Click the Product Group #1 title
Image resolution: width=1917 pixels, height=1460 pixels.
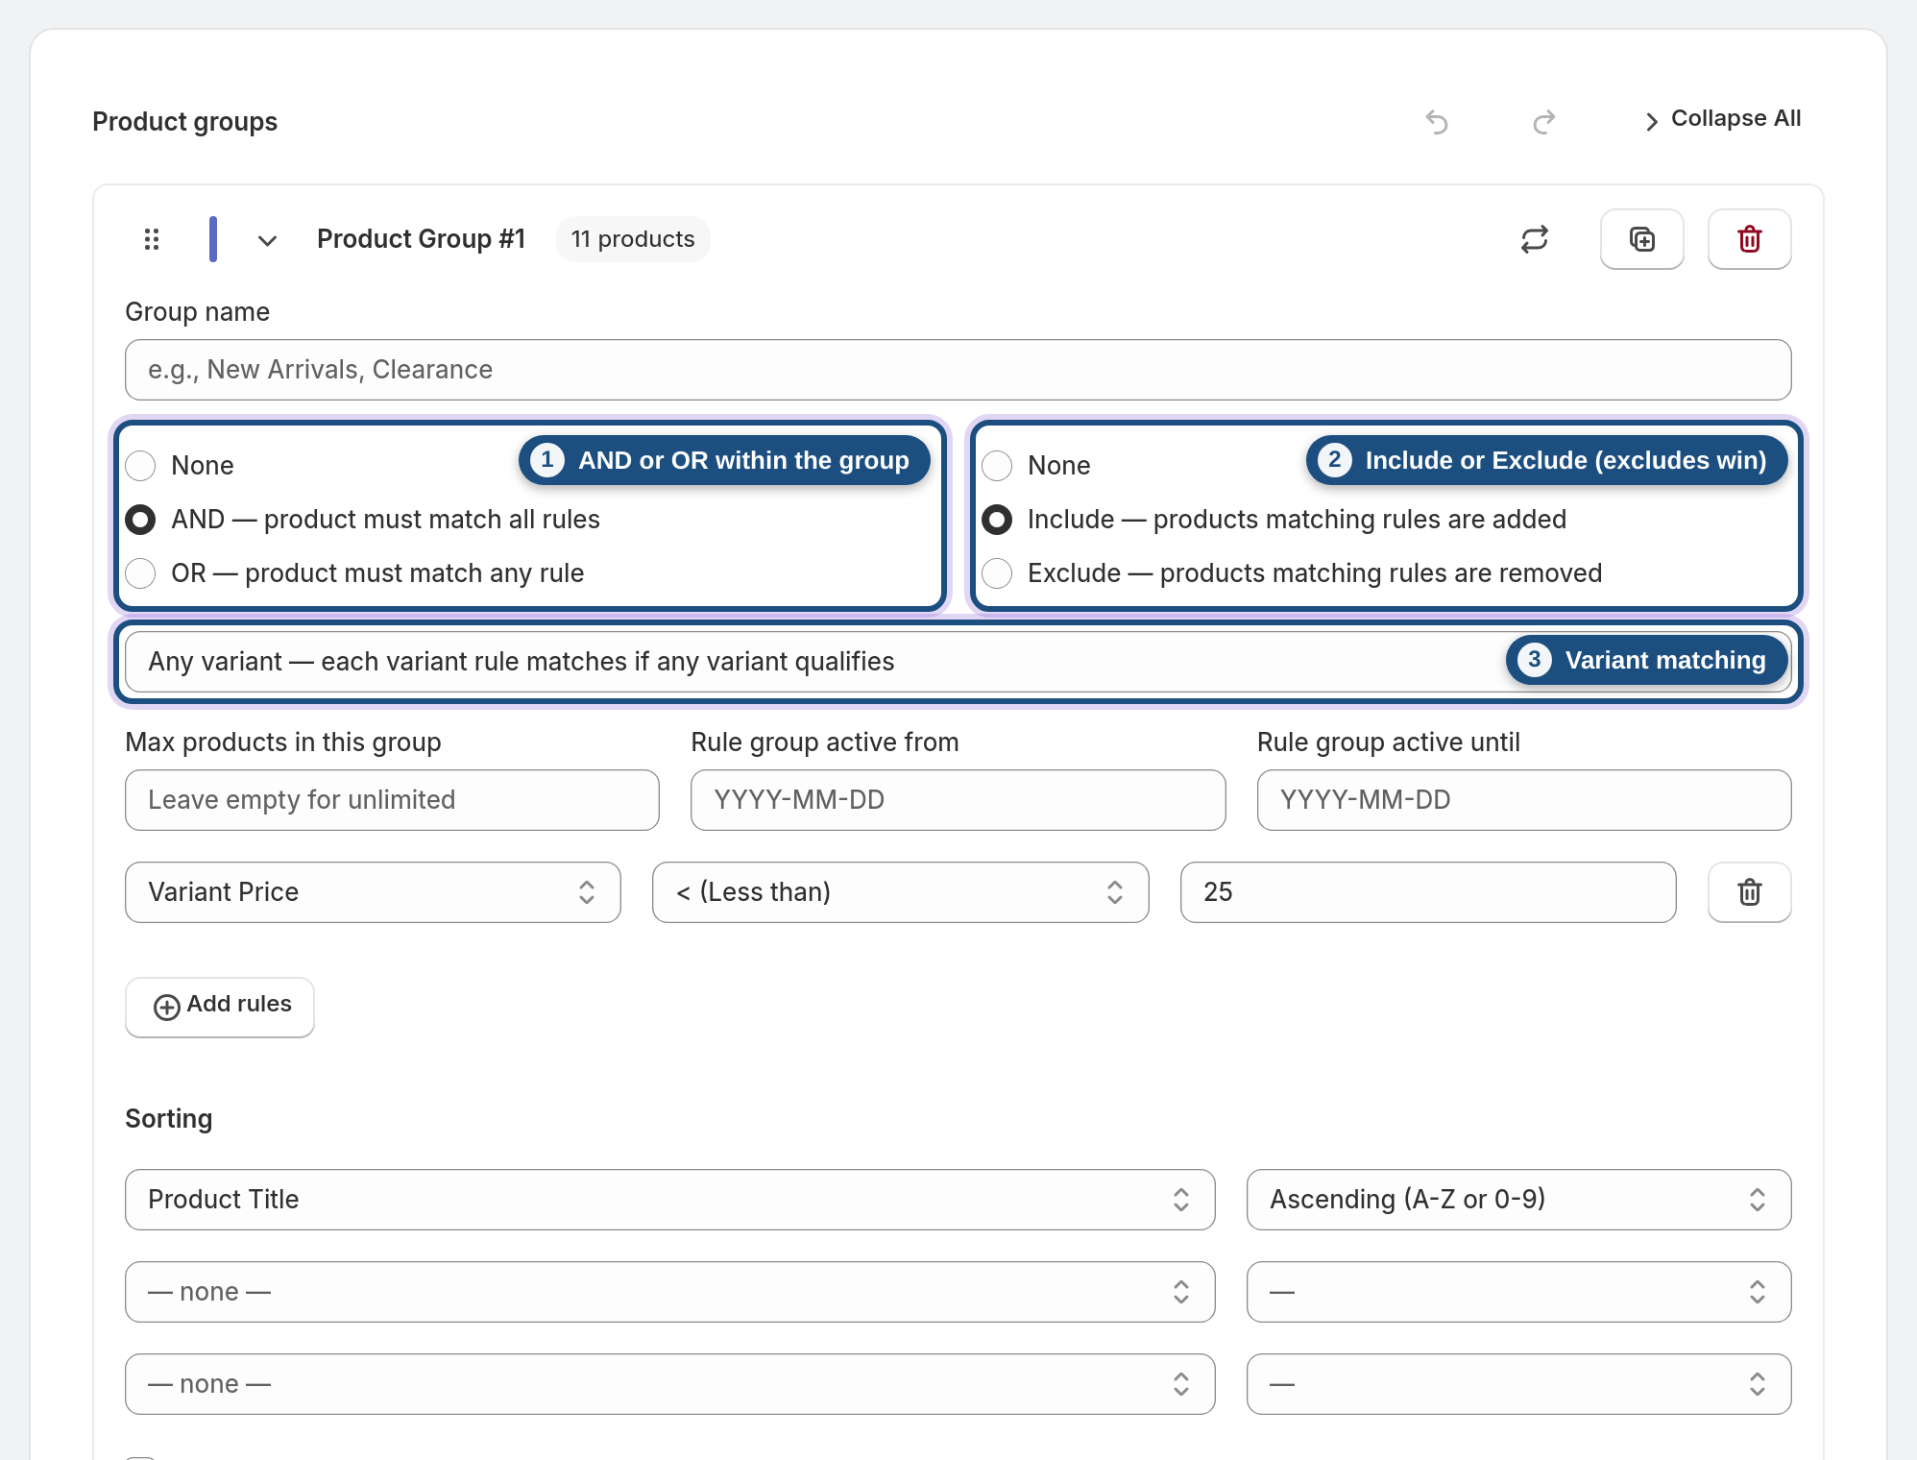click(421, 239)
